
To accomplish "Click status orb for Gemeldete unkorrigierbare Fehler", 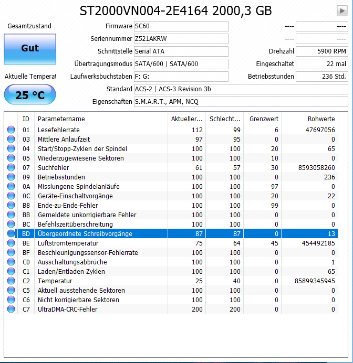I will tap(11, 215).
